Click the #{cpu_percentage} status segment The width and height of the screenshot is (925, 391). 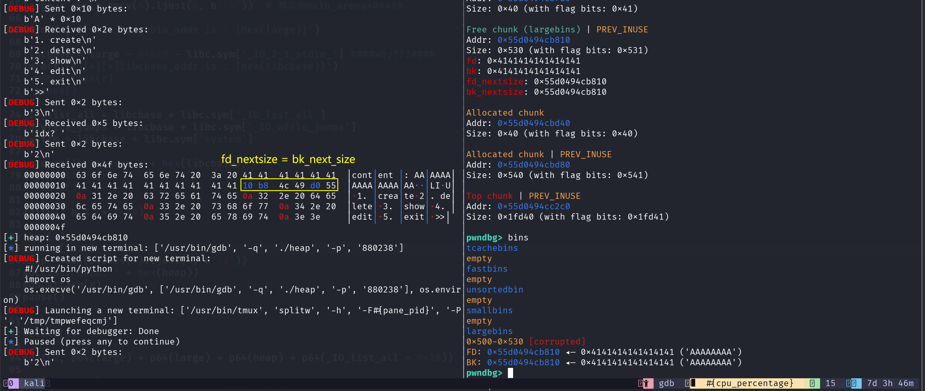pos(750,383)
